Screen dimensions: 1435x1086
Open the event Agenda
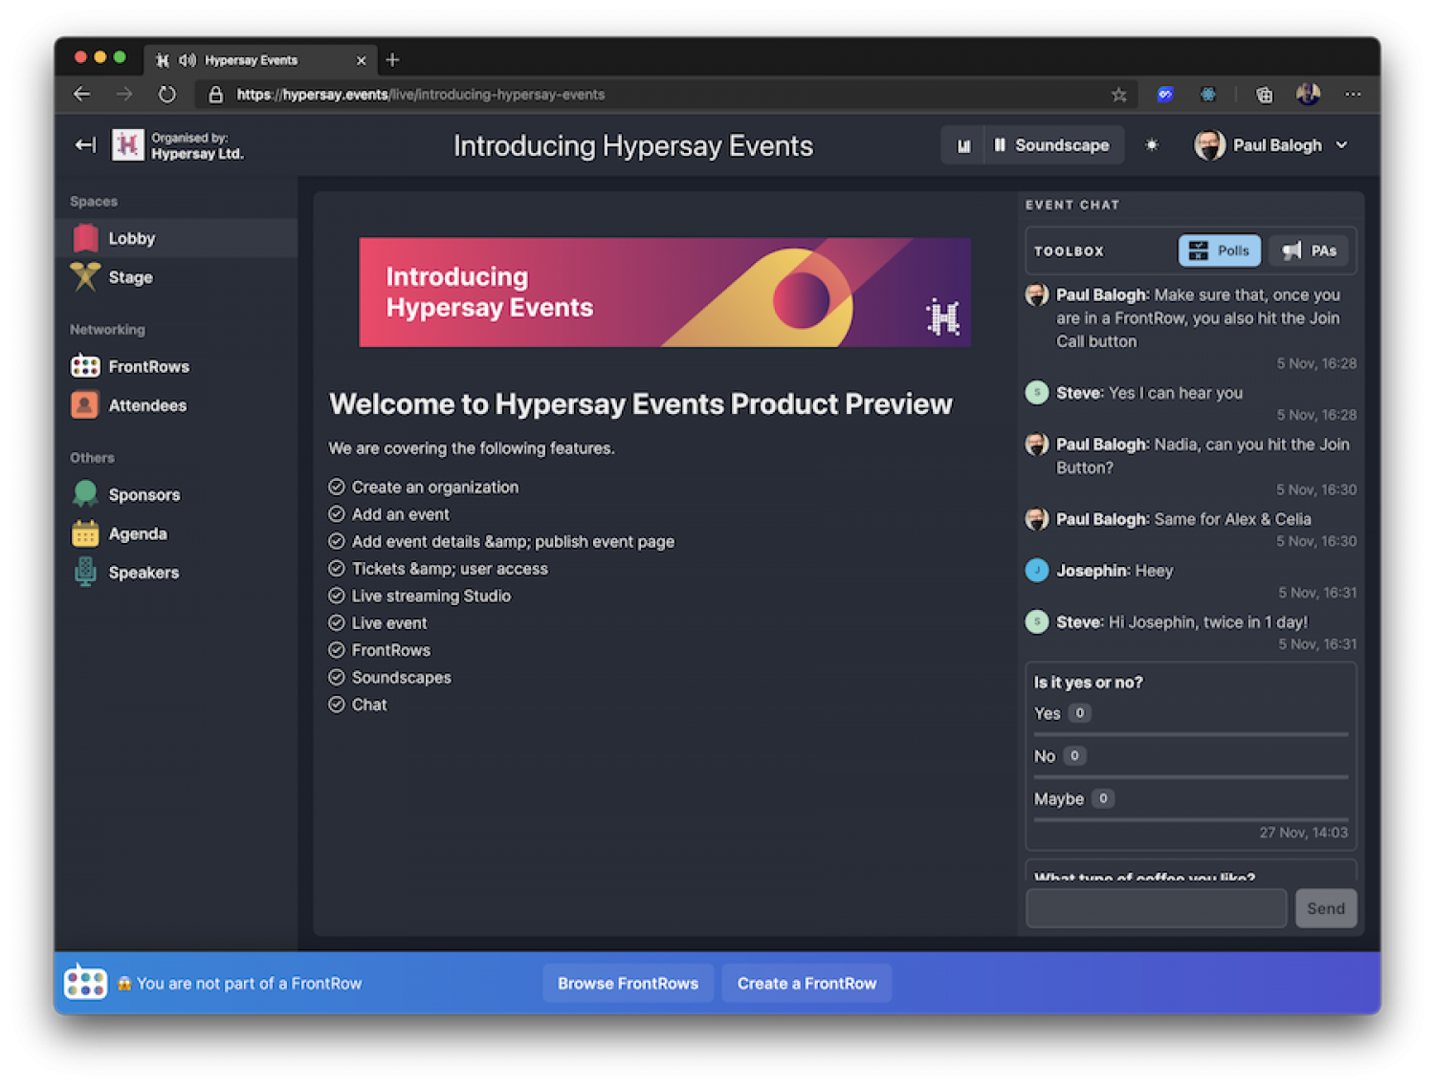click(x=137, y=534)
